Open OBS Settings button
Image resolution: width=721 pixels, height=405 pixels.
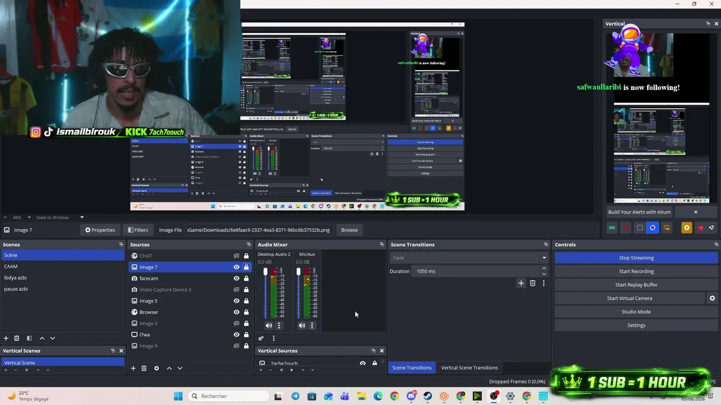[636, 325]
